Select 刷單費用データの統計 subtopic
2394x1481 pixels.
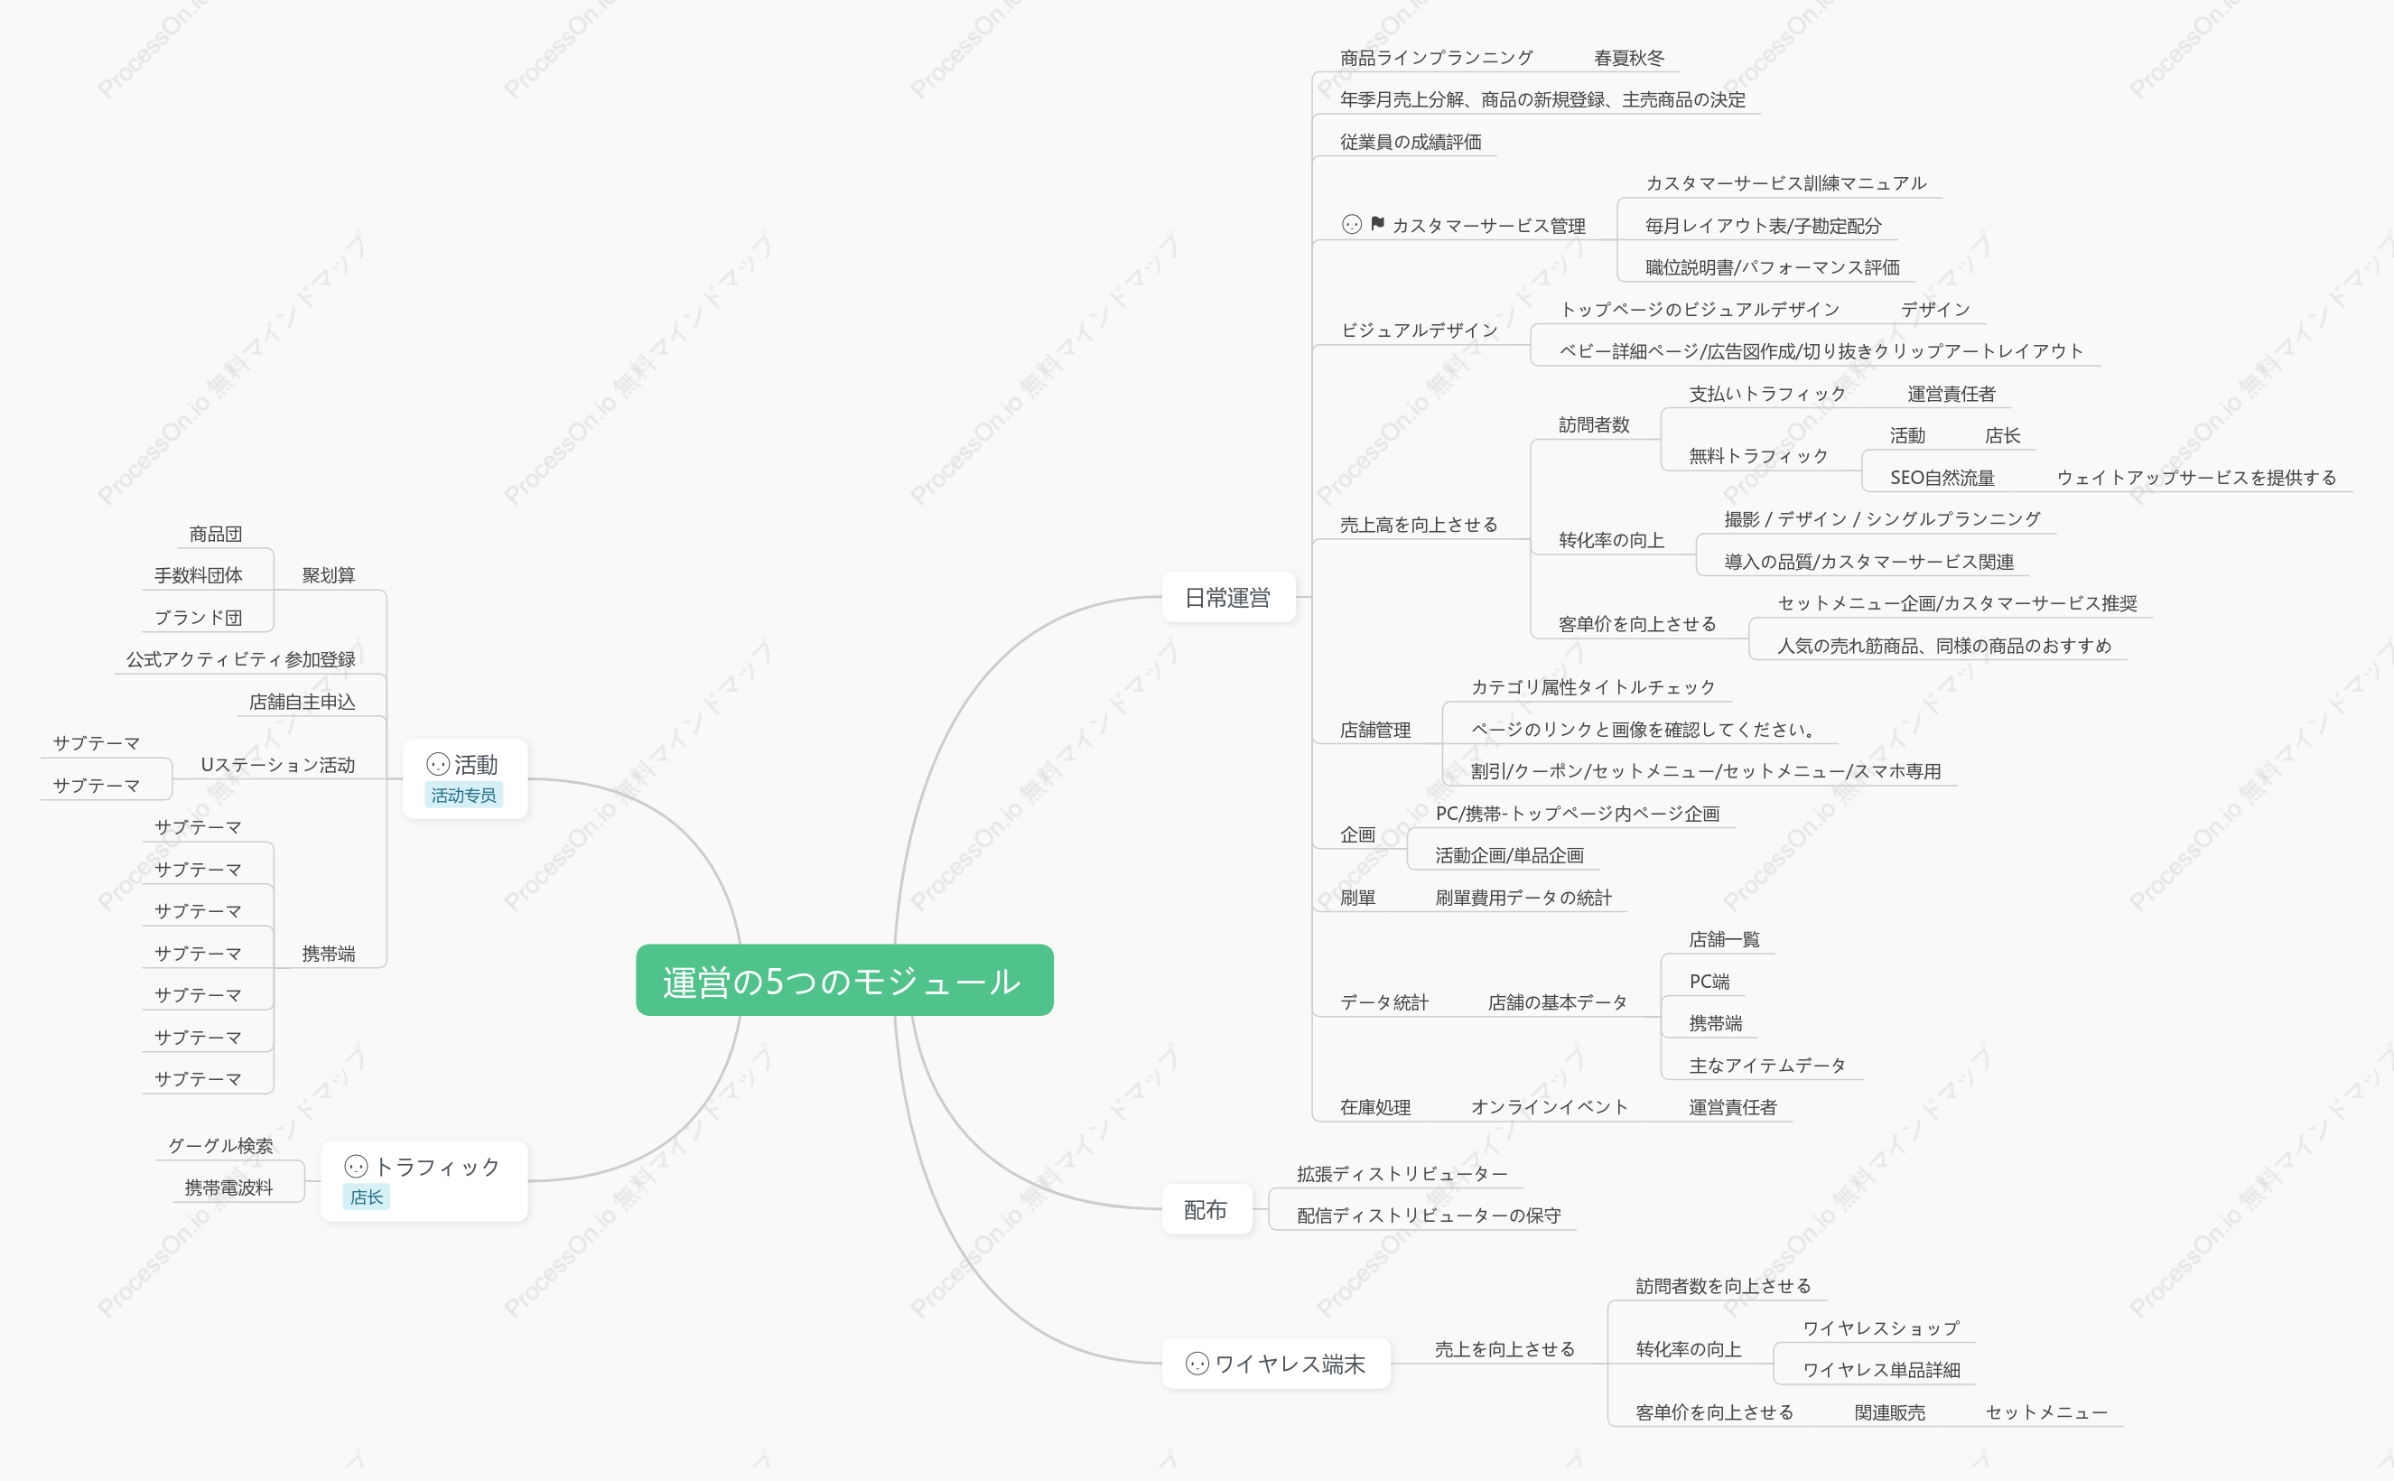(x=1523, y=898)
